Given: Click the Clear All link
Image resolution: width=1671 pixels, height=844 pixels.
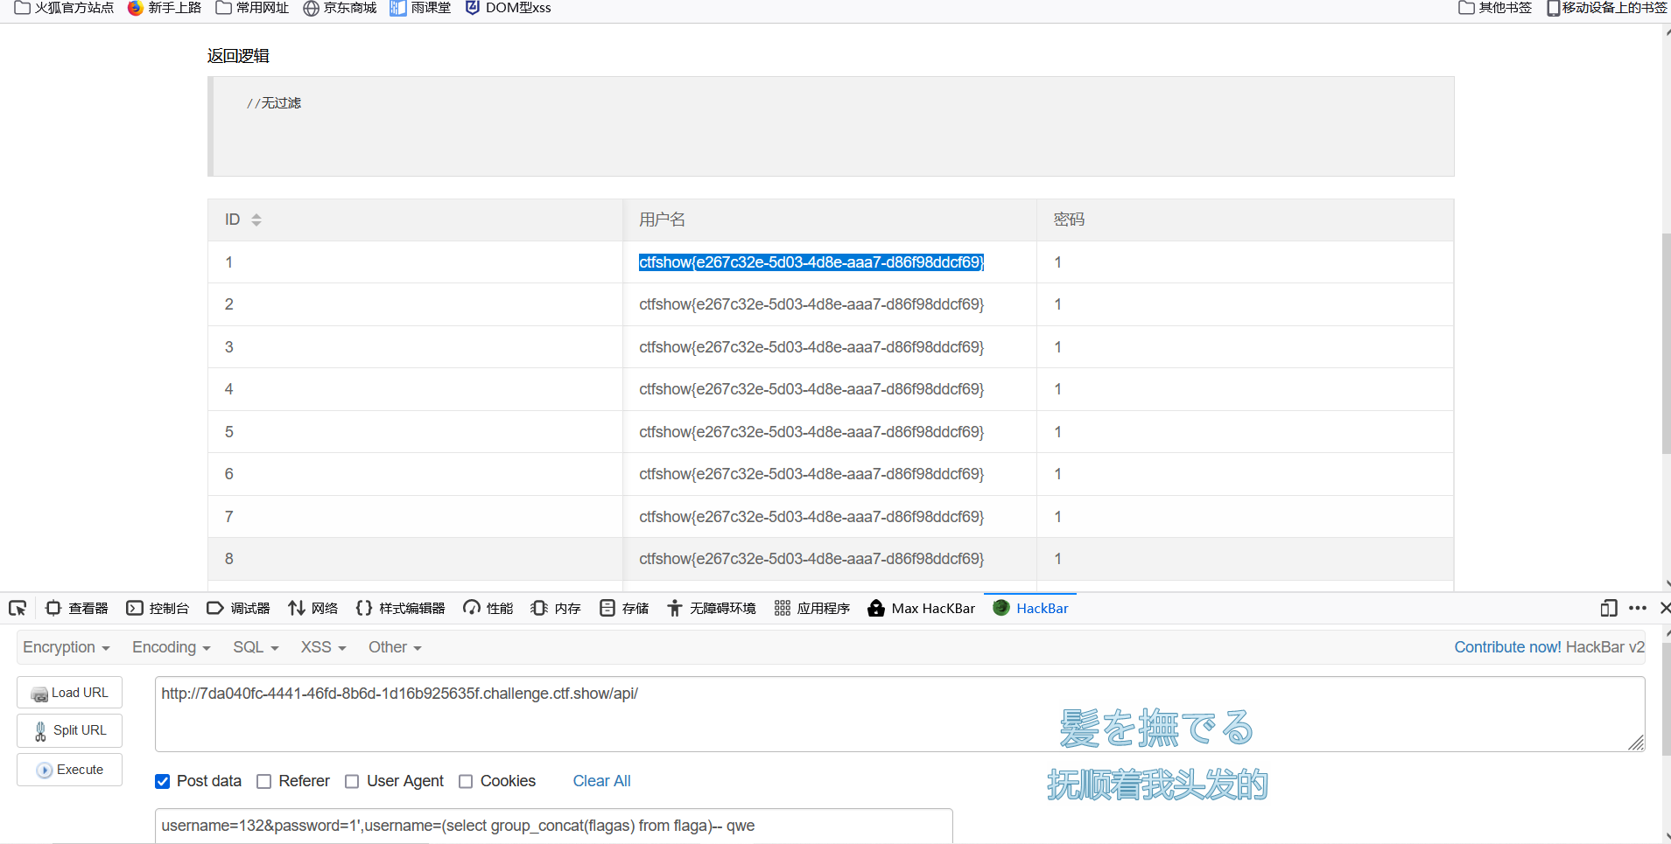Looking at the screenshot, I should 601,781.
